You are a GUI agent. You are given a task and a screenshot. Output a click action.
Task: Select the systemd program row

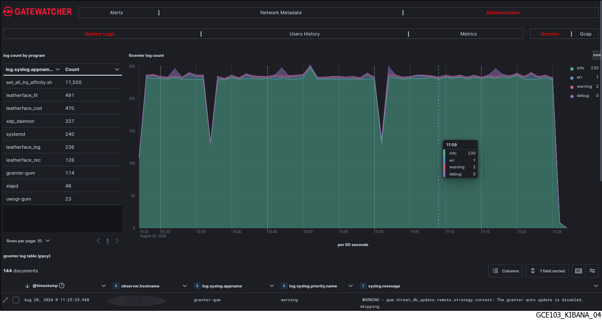tap(63, 134)
